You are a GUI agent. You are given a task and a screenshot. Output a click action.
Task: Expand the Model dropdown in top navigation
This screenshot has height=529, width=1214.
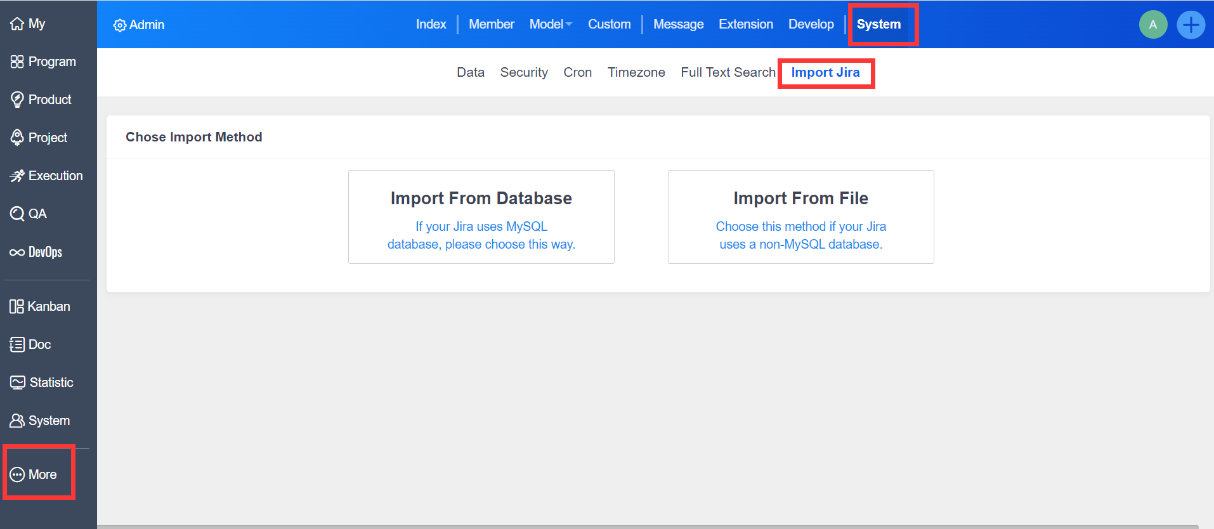[x=551, y=24]
